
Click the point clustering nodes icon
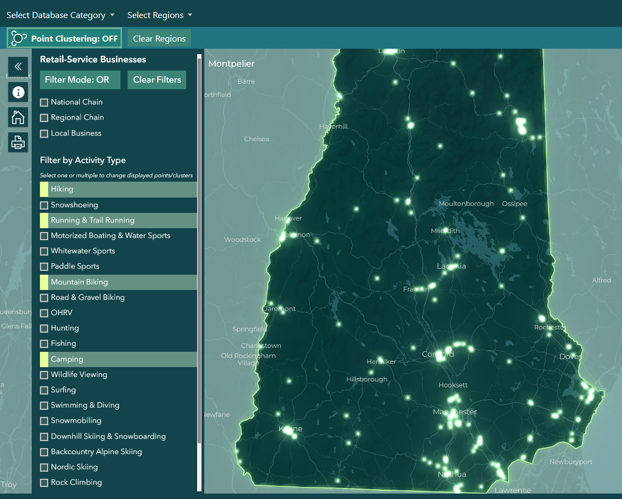pyautogui.click(x=19, y=38)
